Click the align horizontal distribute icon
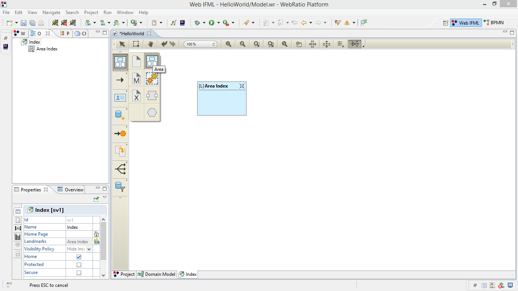 point(312,44)
